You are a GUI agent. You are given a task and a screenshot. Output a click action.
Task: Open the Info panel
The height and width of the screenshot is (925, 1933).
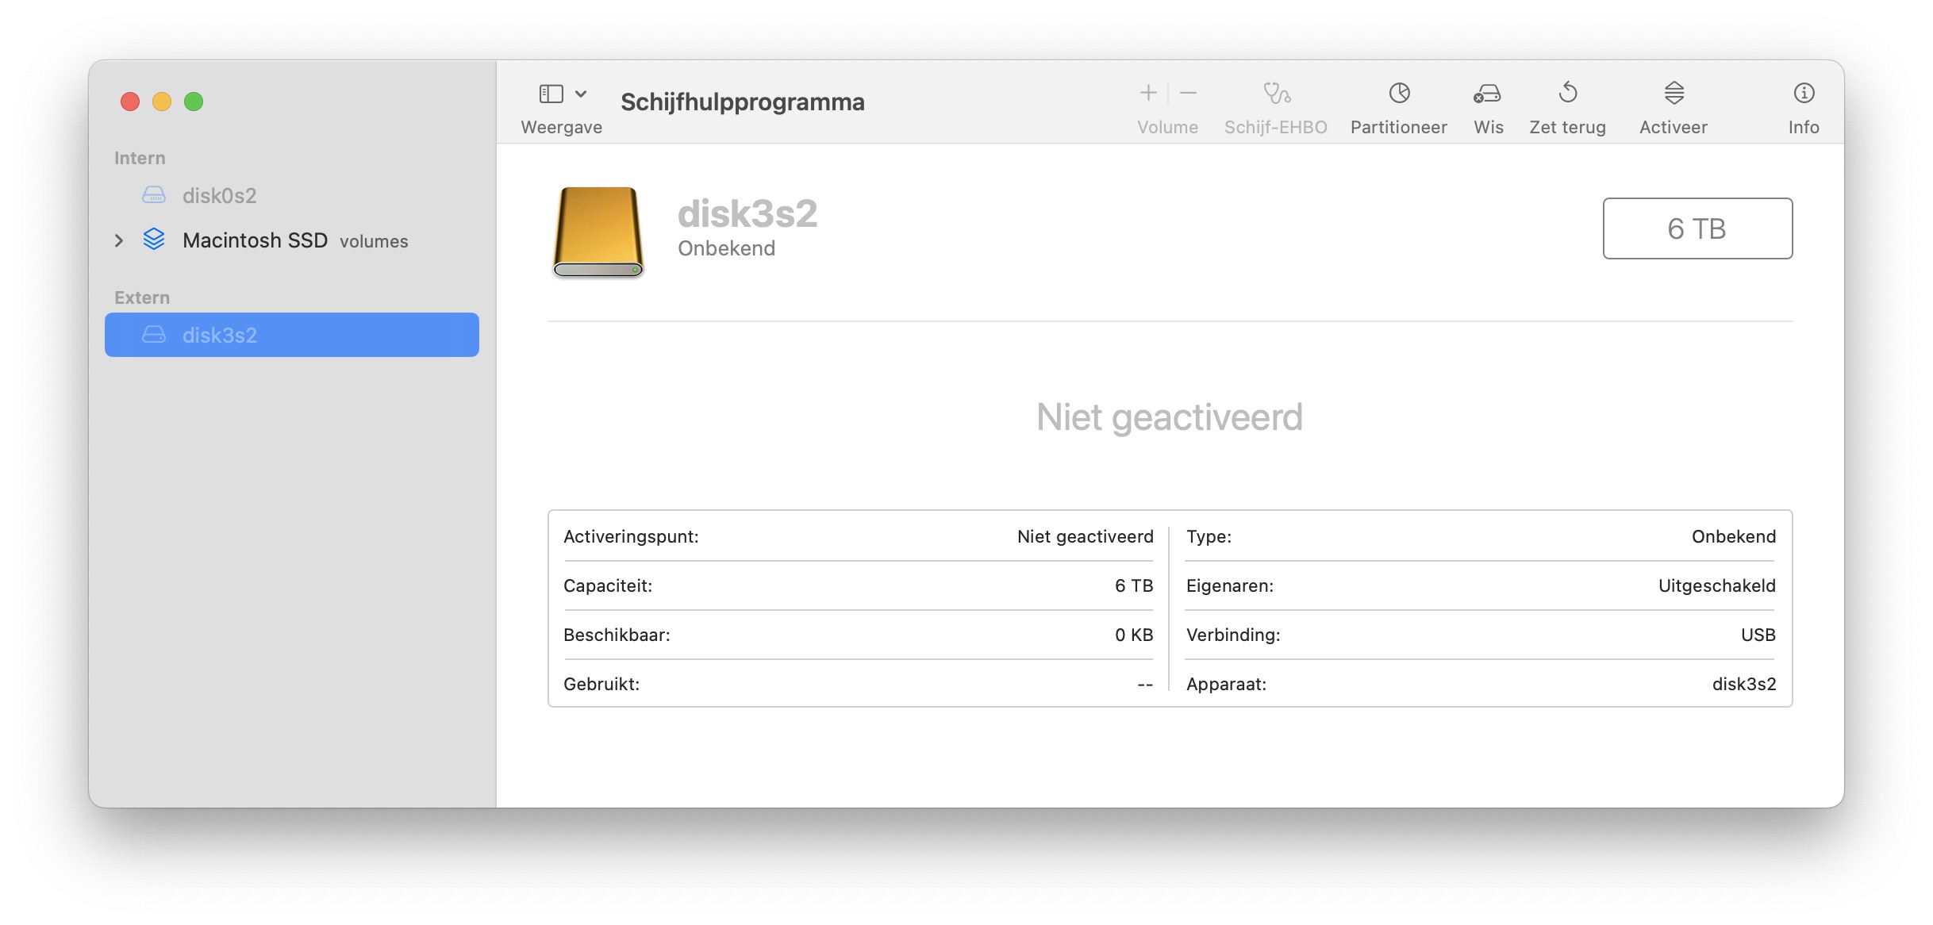1804,109
